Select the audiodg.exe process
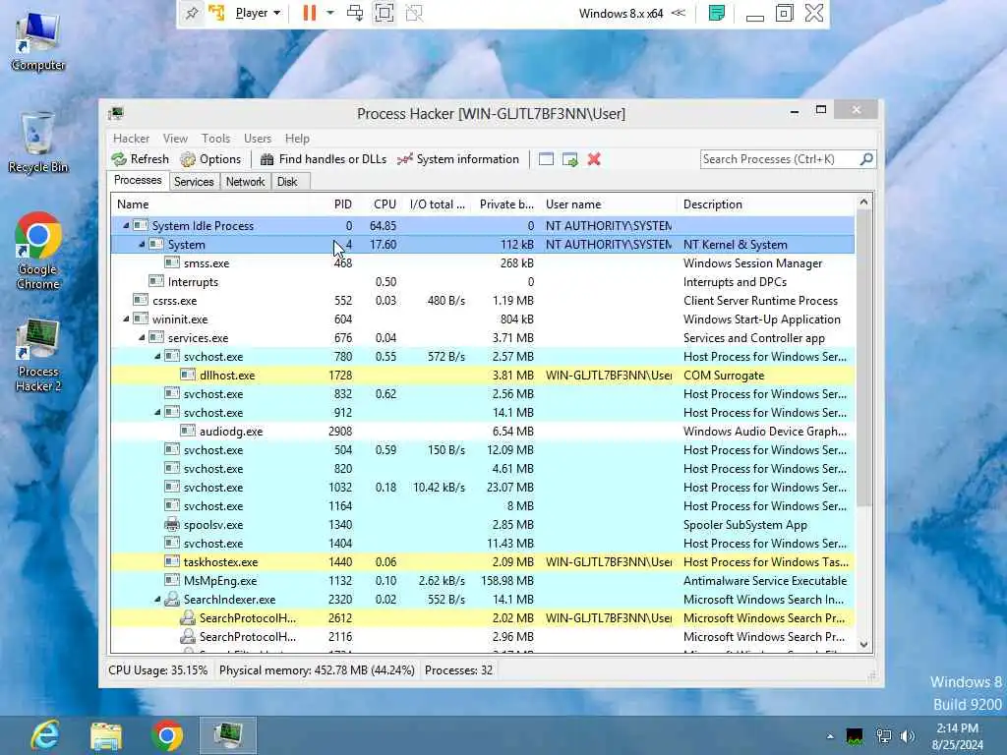Viewport: 1007px width, 755px height. 483,432
